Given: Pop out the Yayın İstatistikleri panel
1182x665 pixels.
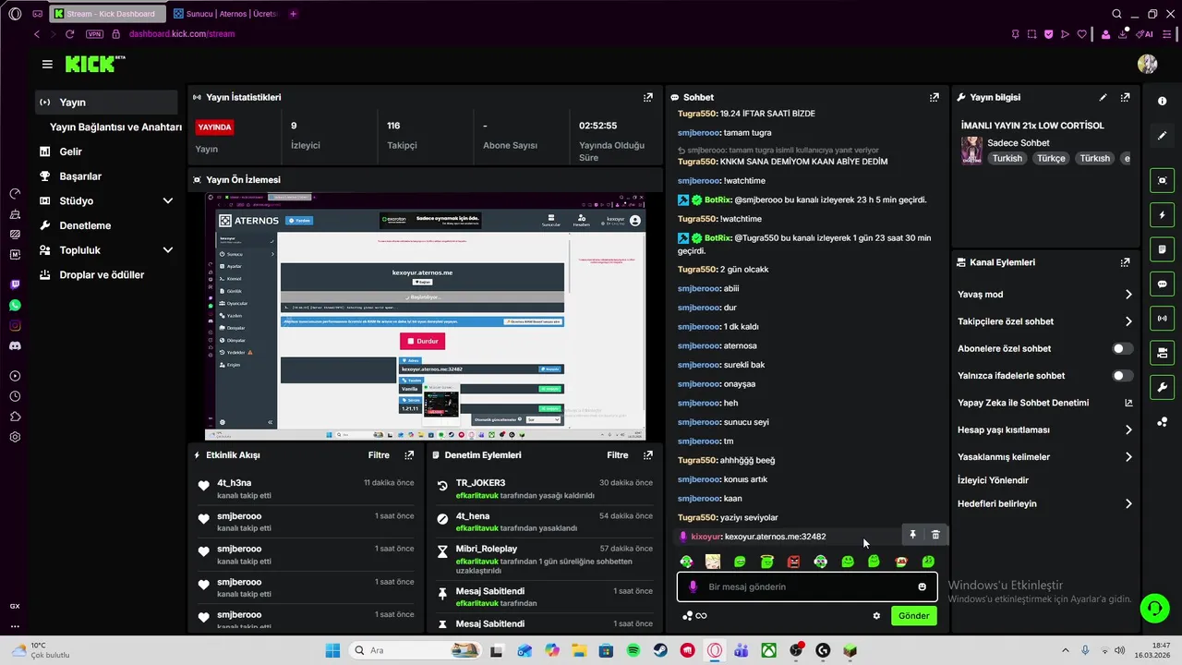Looking at the screenshot, I should (x=648, y=97).
